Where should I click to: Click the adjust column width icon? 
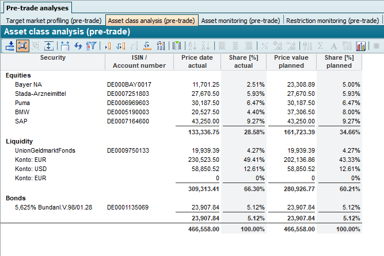pyautogui.click(x=64, y=46)
